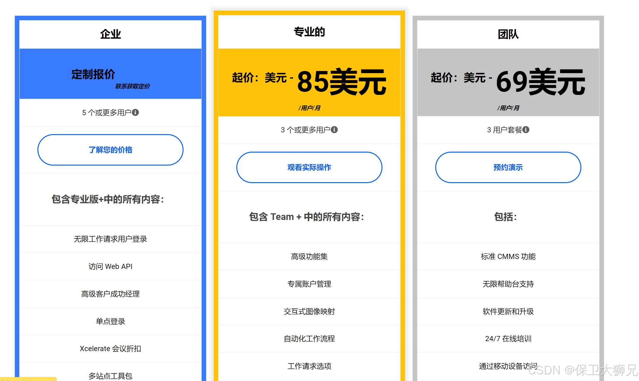This screenshot has height=381, width=639.
Task: Click the 单点登录 feature row
Action: pos(110,321)
